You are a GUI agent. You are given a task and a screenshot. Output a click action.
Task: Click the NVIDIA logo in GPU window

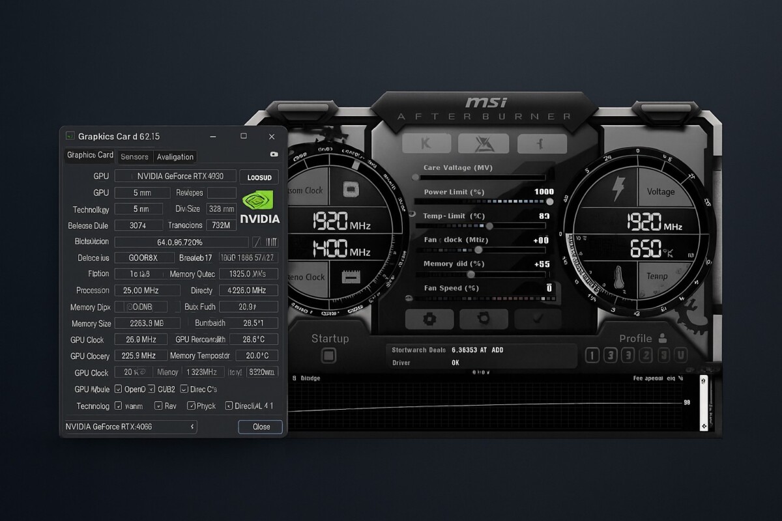(x=260, y=208)
